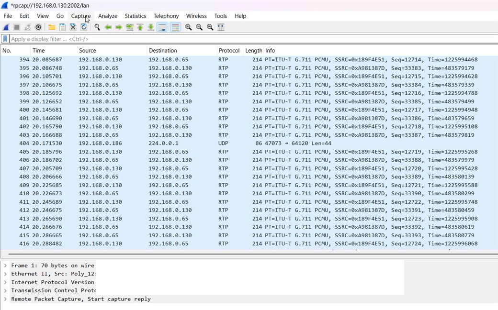
Task: Close this capture file
Action: point(73,27)
